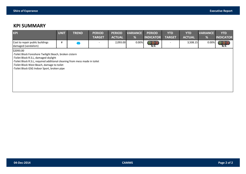Click the Twilight Beach broken cistern comment line

tap(45, 54)
